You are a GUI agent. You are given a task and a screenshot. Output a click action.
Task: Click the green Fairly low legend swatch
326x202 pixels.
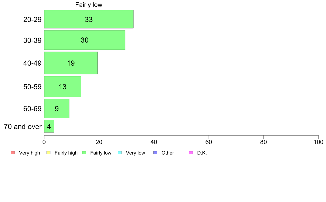point(84,153)
